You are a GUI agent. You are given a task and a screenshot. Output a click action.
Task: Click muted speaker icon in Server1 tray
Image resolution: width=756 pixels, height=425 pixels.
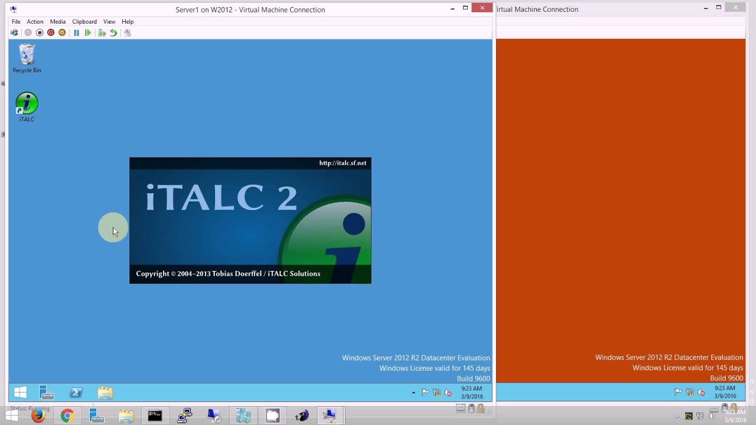click(x=448, y=393)
